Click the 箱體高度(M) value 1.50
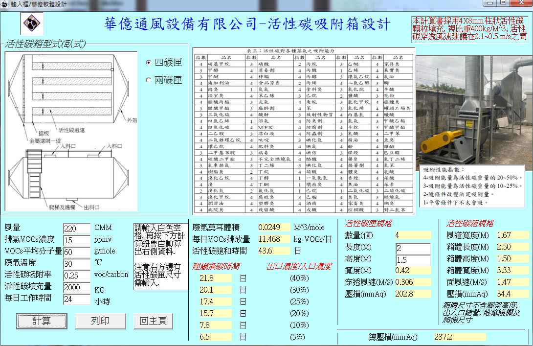Screen dimensions: 533x346 pyautogui.click(x=512, y=258)
